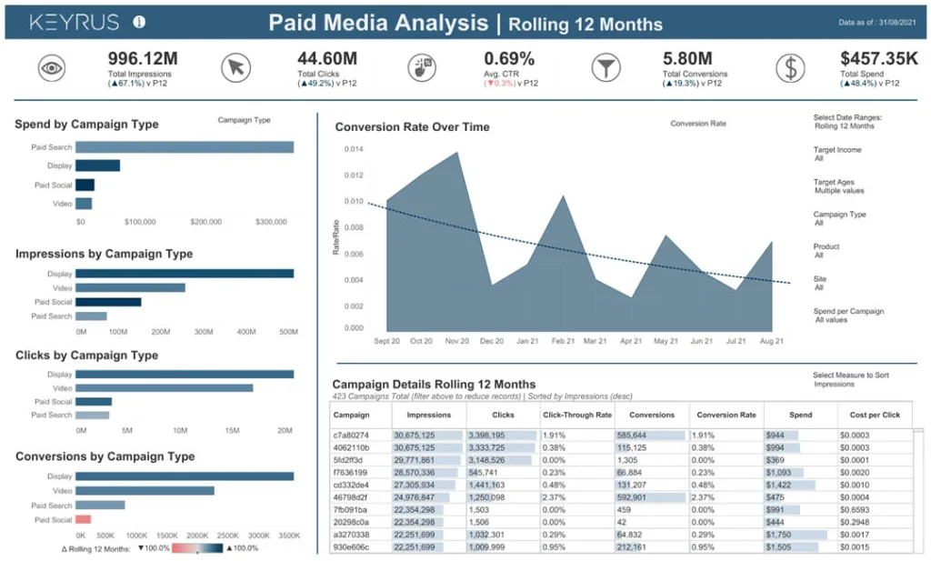931x561 pixels.
Task: Select the Video bar in Conversions chart
Action: [145, 491]
